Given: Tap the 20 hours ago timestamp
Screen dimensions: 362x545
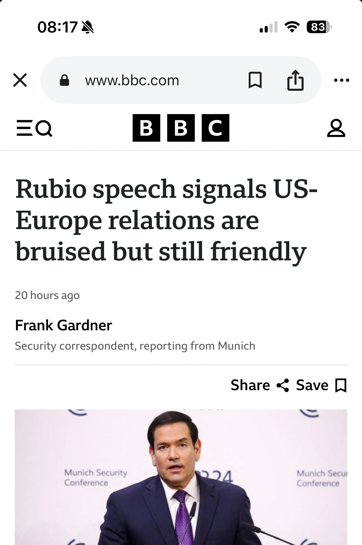Looking at the screenshot, I should (47, 295).
